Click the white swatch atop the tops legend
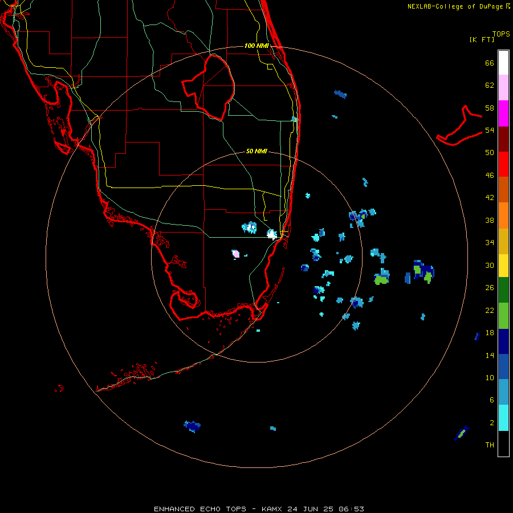This screenshot has width=513, height=513. [503, 63]
